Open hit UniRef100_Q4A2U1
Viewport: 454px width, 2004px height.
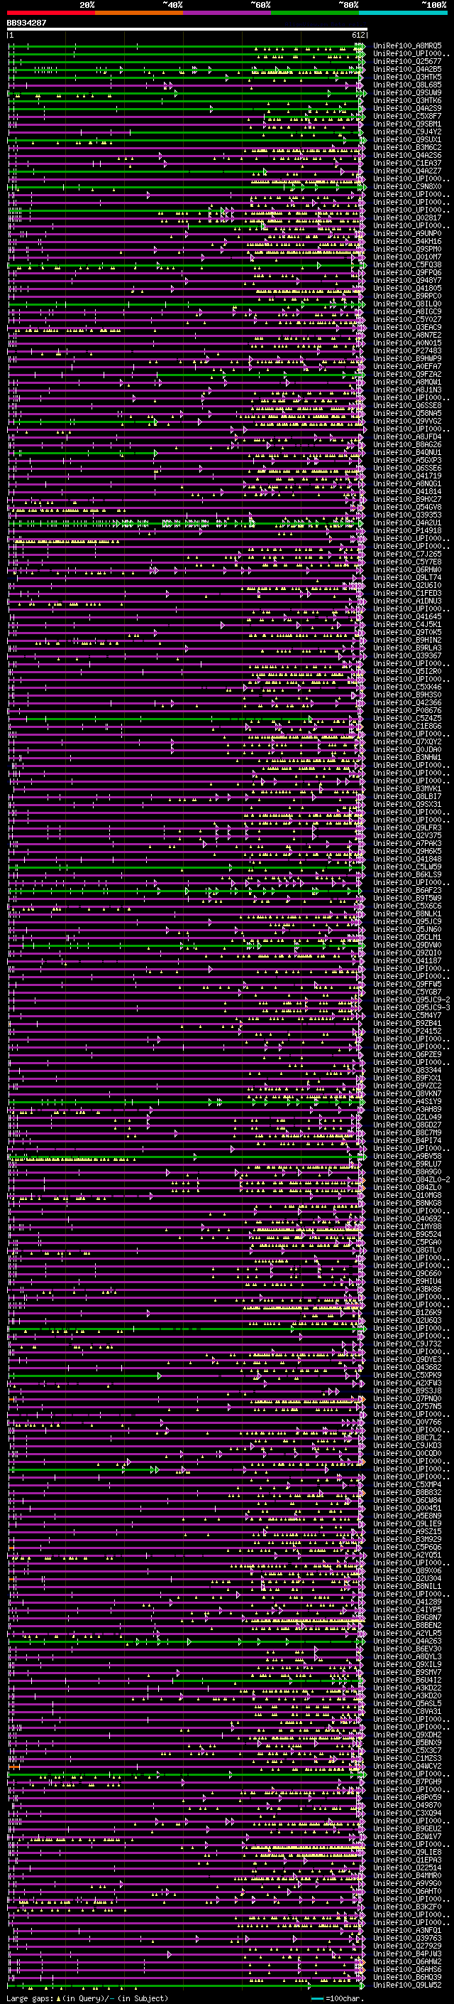click(x=407, y=523)
